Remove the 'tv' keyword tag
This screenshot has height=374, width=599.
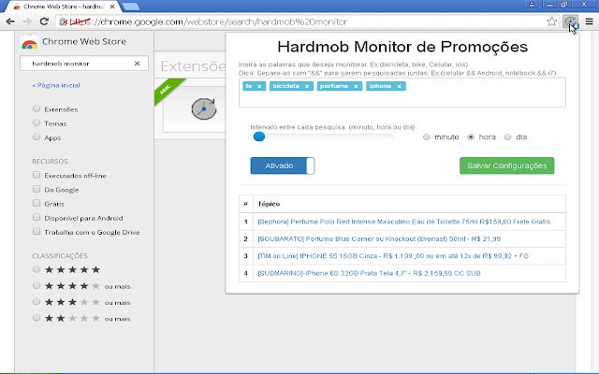click(x=259, y=86)
